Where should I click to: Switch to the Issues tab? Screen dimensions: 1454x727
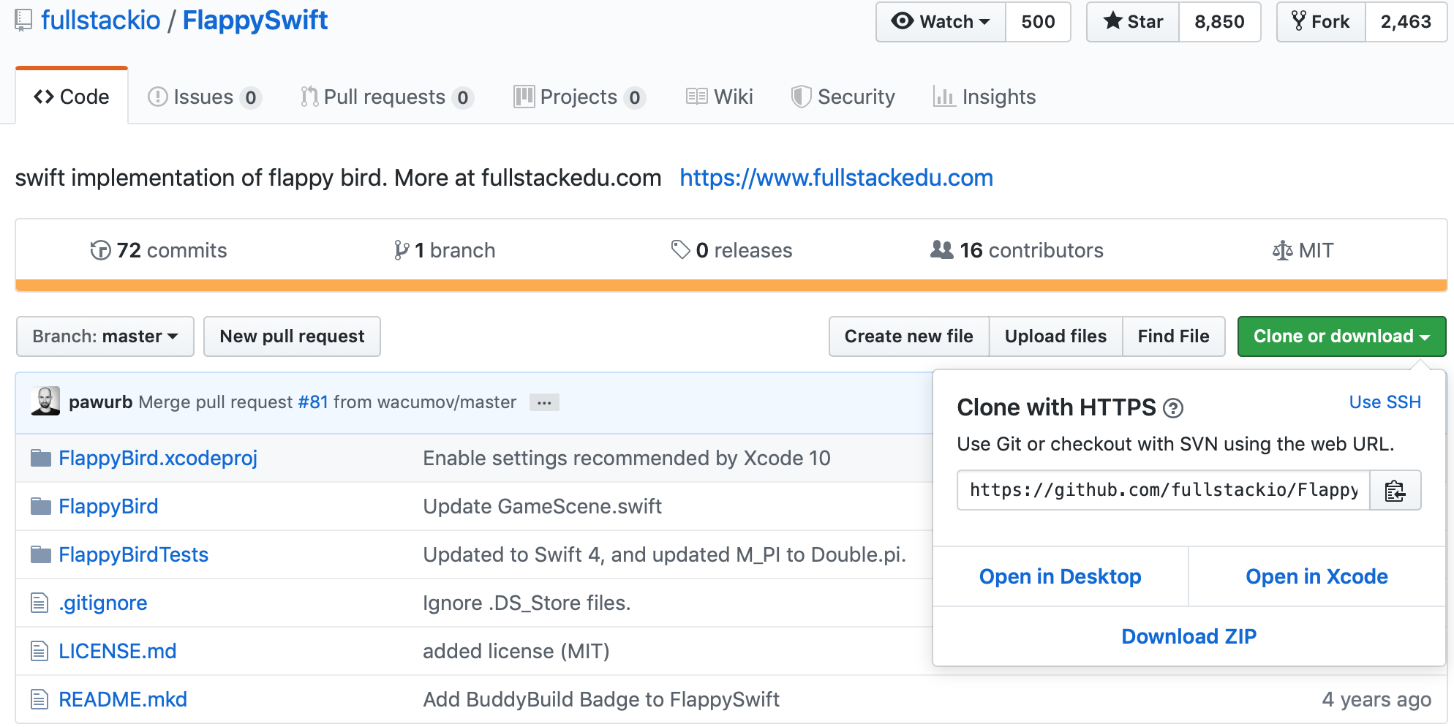point(204,97)
